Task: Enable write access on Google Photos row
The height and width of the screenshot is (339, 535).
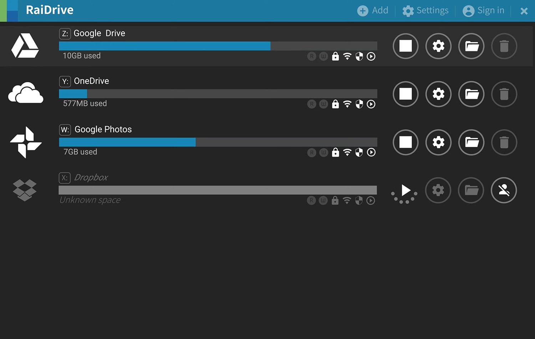Action: pyautogui.click(x=323, y=152)
